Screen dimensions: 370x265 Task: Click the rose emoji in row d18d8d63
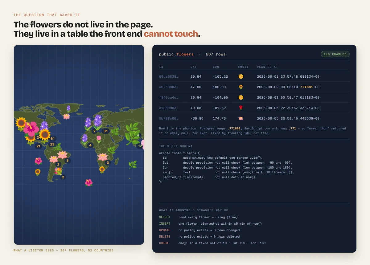(x=241, y=108)
